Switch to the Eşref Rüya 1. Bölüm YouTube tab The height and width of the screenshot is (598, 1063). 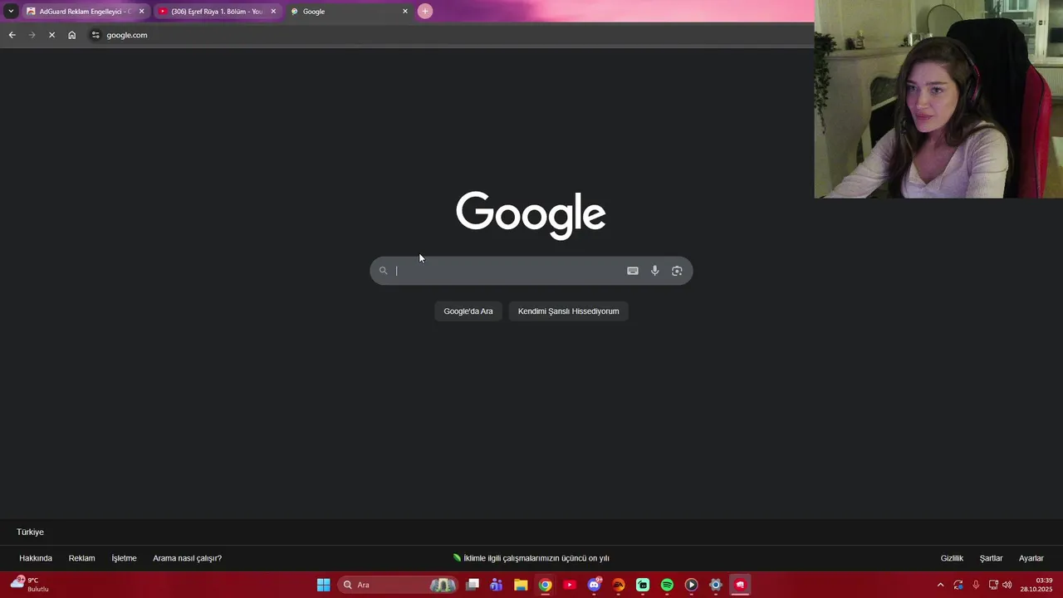click(x=217, y=12)
